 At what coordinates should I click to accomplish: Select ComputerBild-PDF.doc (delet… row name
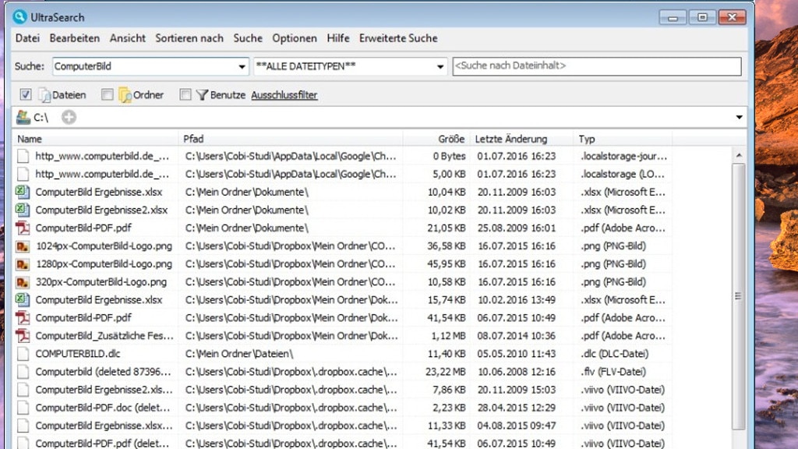point(103,407)
